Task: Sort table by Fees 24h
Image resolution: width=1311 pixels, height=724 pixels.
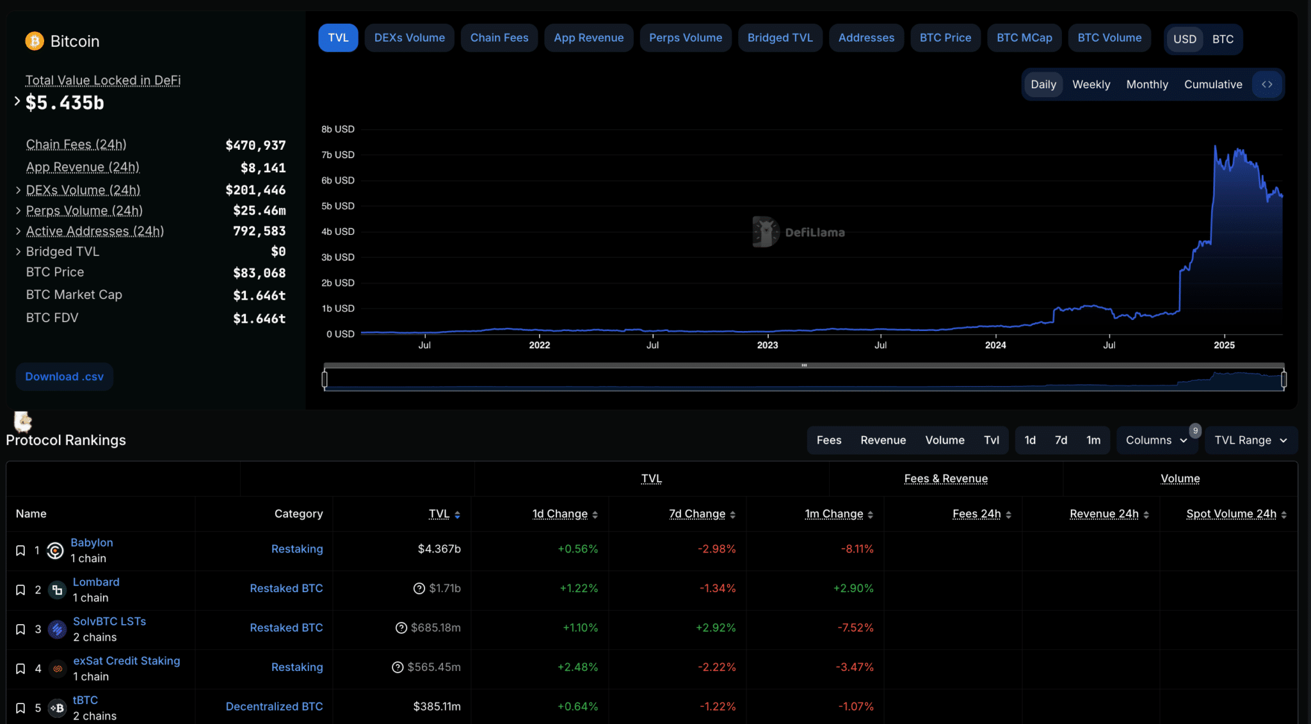Action: 1008,515
